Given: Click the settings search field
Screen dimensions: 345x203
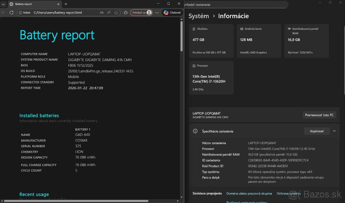Looking at the screenshot, I should coord(236,5).
